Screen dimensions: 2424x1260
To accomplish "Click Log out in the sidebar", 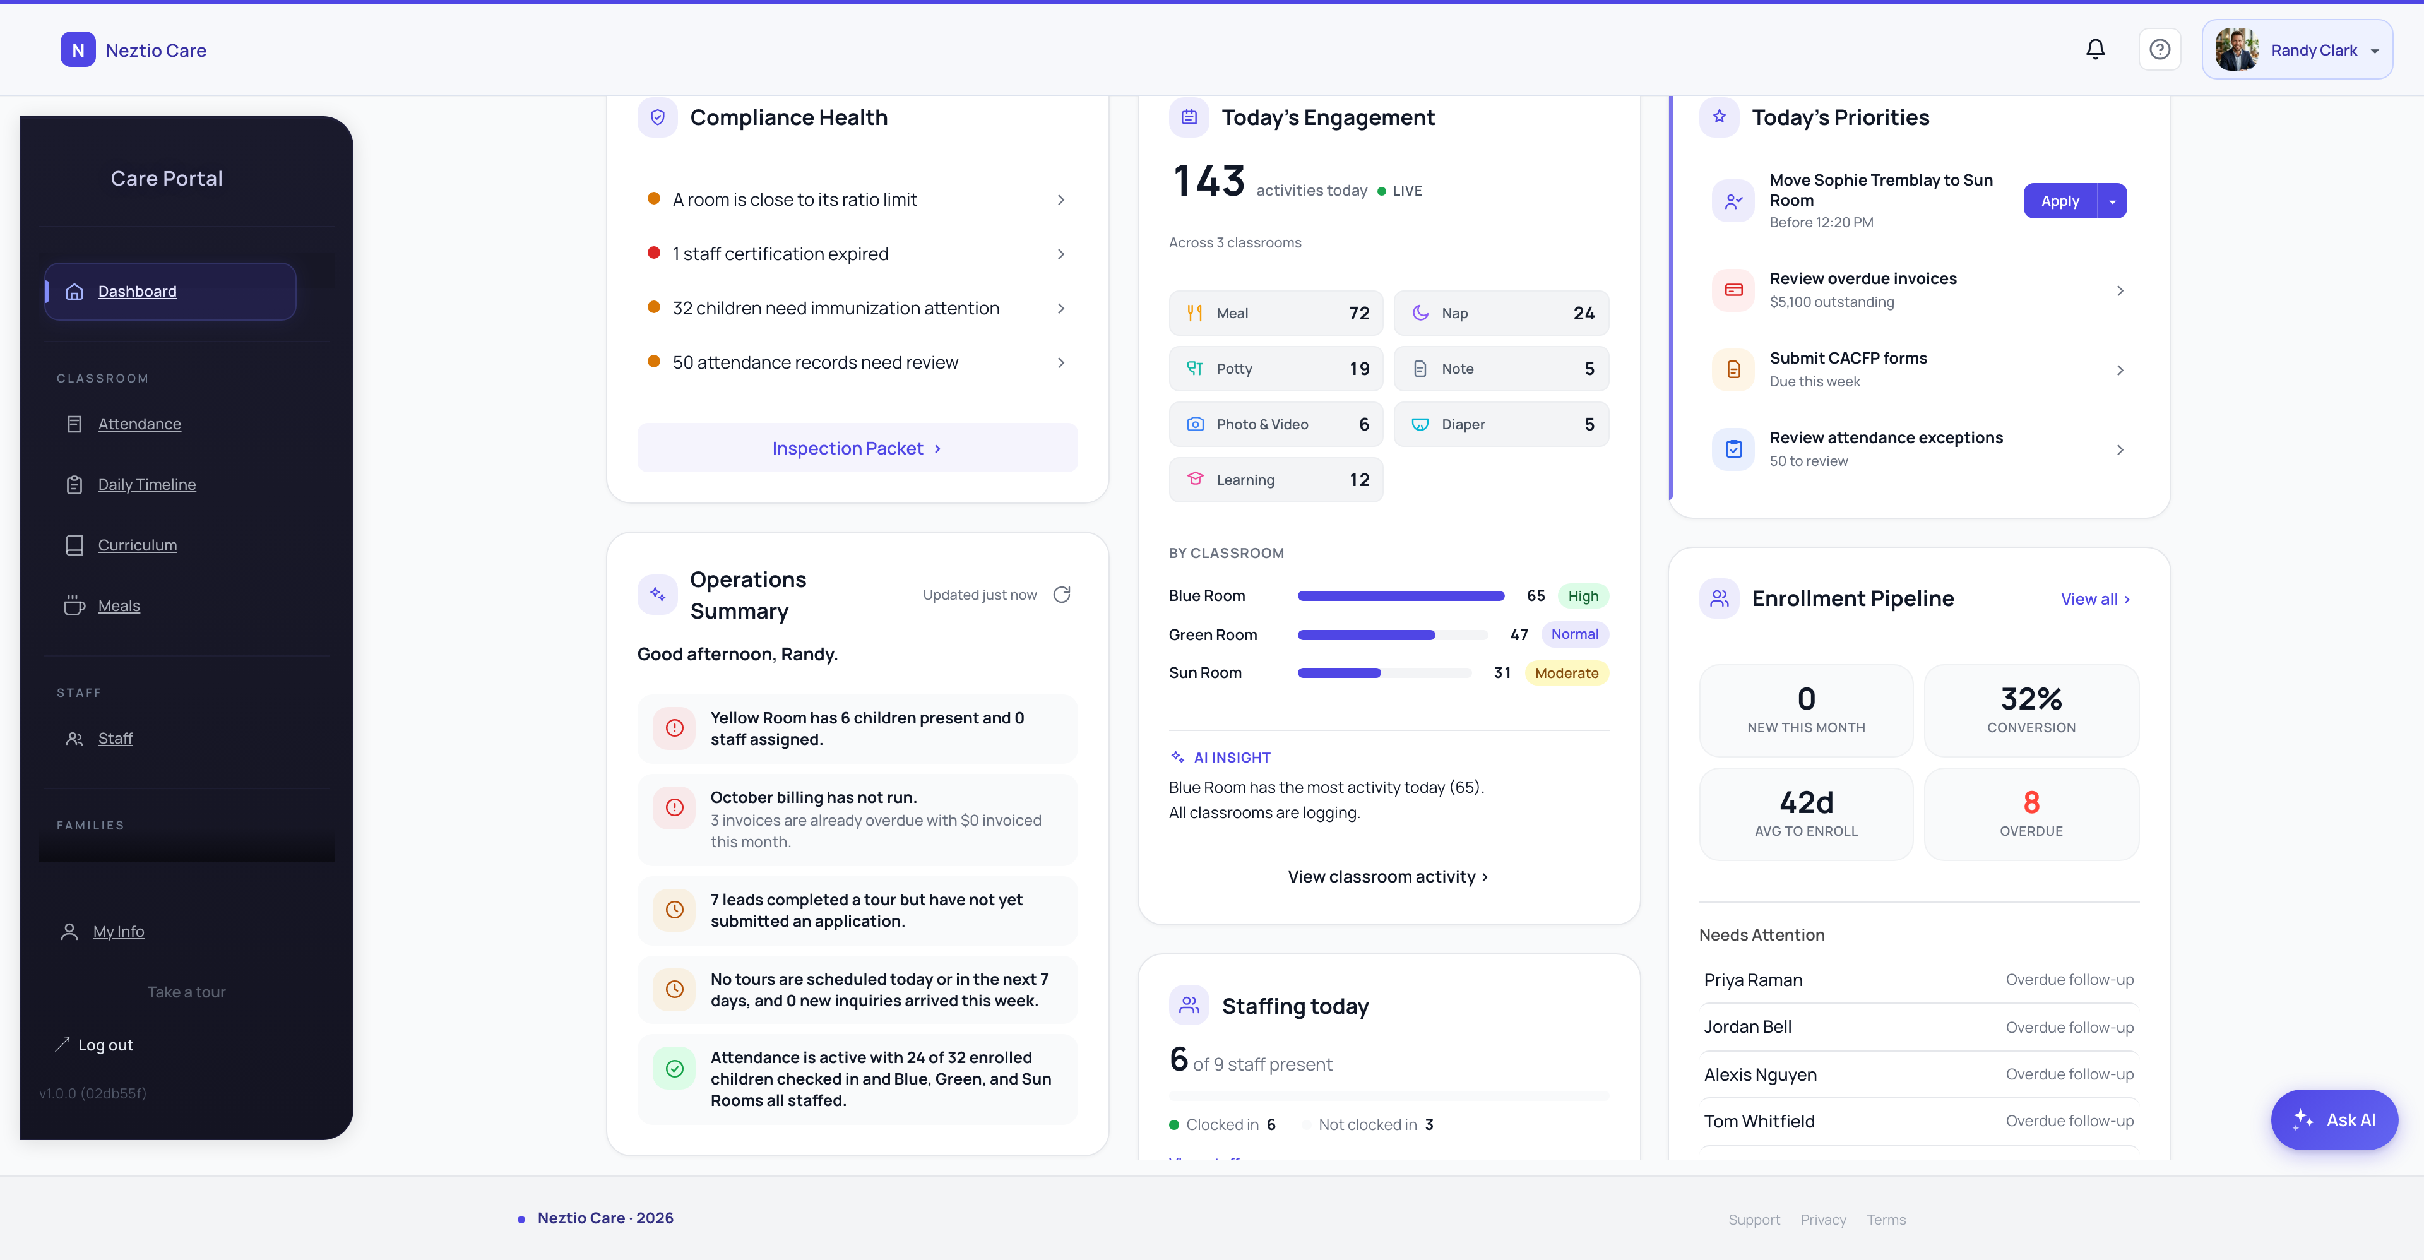I will coord(94,1045).
